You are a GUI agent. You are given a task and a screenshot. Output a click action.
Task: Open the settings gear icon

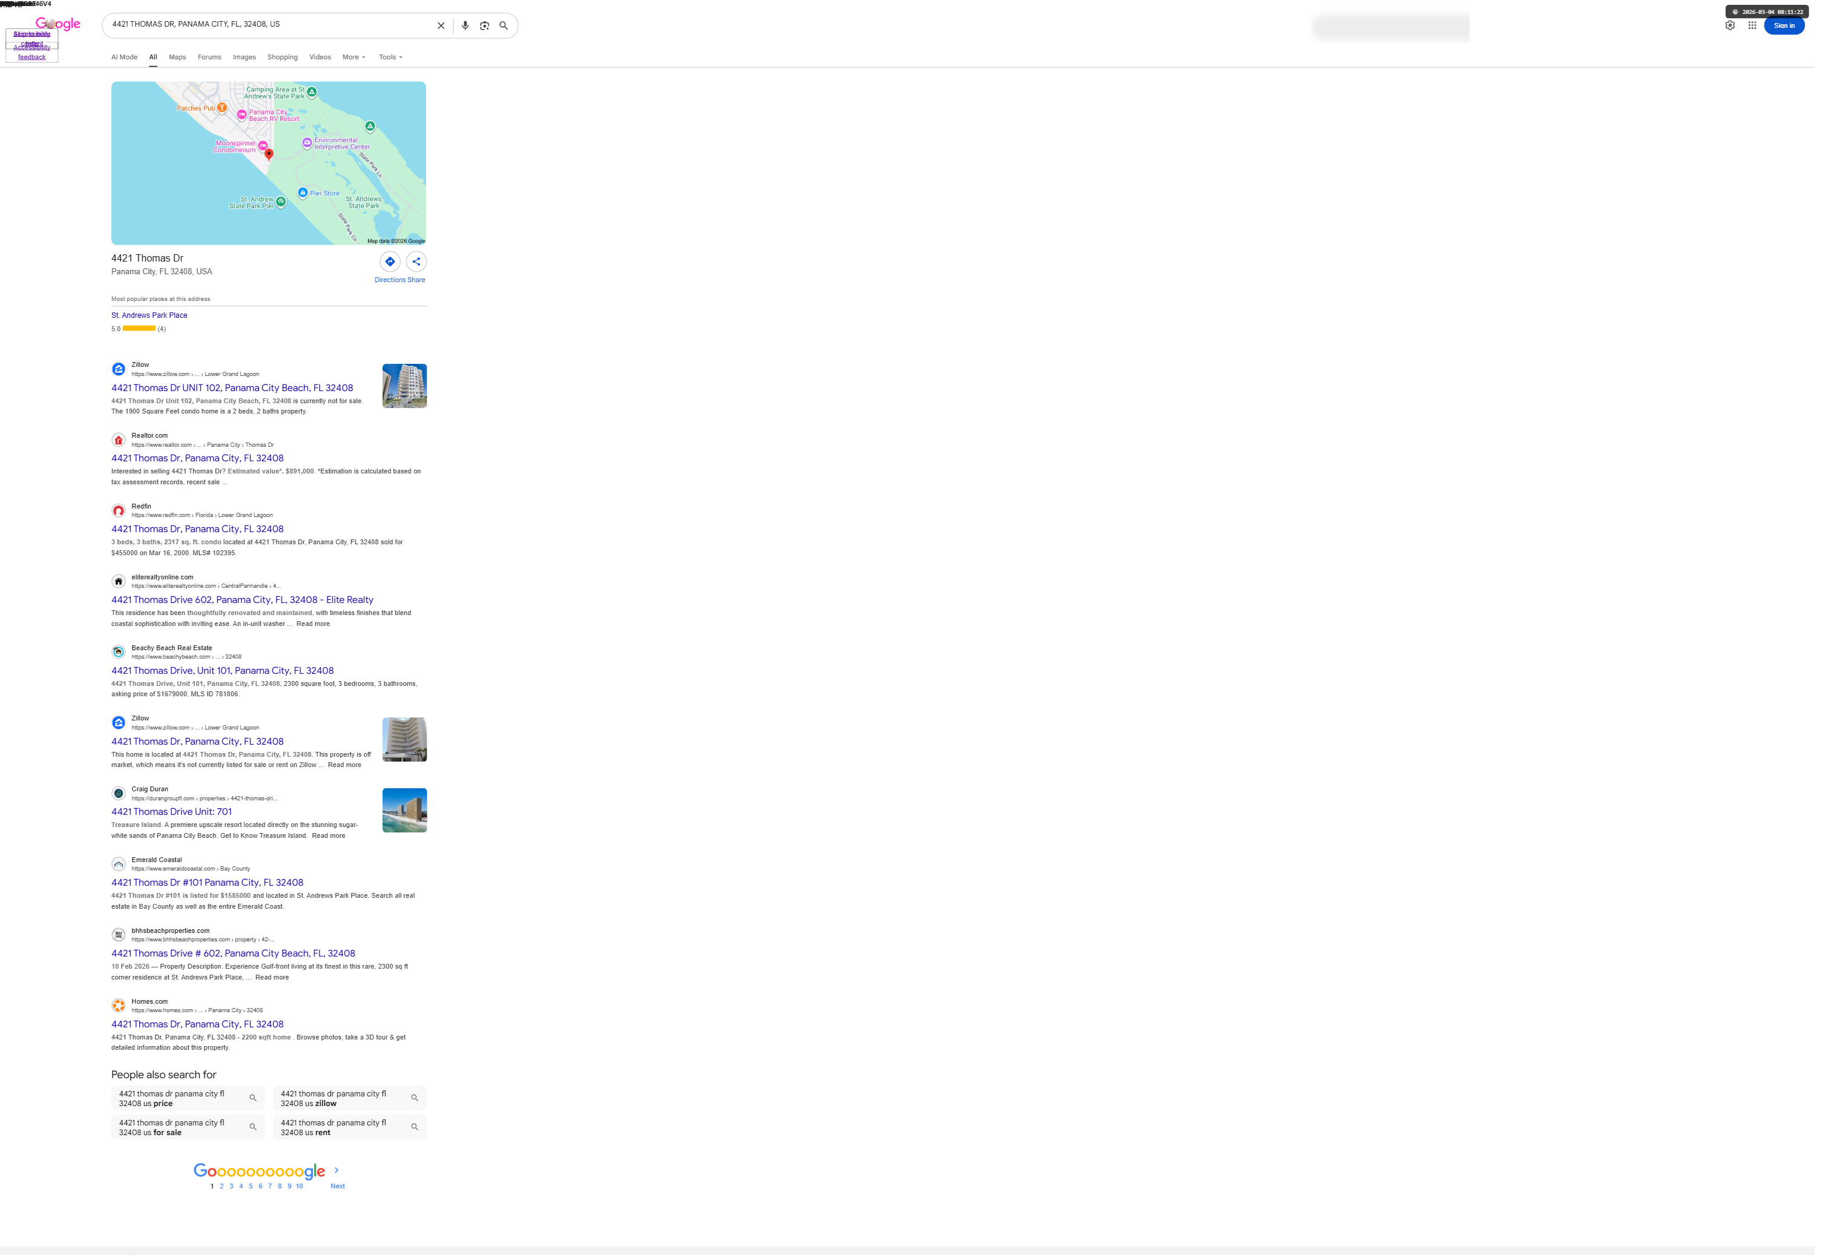pos(1729,25)
